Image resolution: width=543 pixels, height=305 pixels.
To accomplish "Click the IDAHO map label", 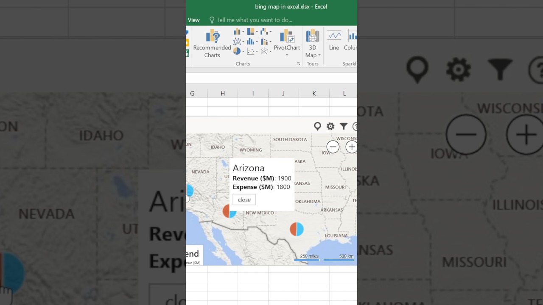I will 218,147.
